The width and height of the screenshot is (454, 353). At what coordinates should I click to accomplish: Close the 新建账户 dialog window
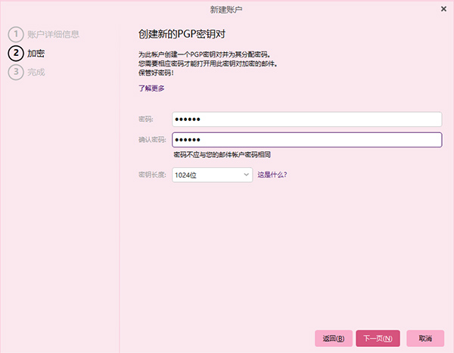(x=442, y=9)
